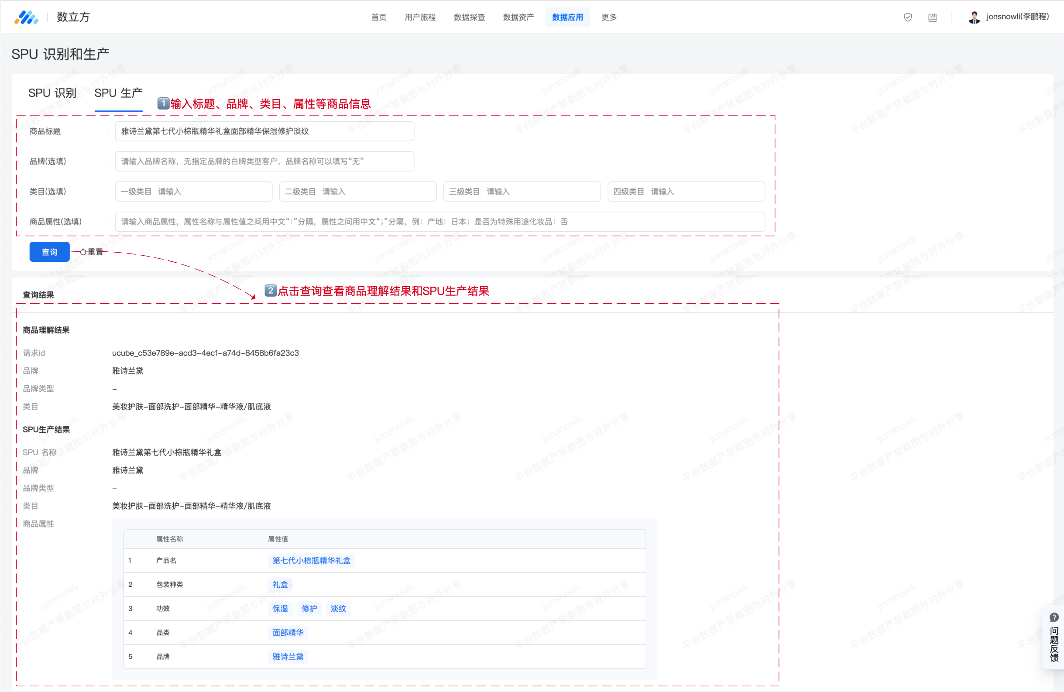
Task: Switch to the SPU 识别 tab
Action: (52, 93)
